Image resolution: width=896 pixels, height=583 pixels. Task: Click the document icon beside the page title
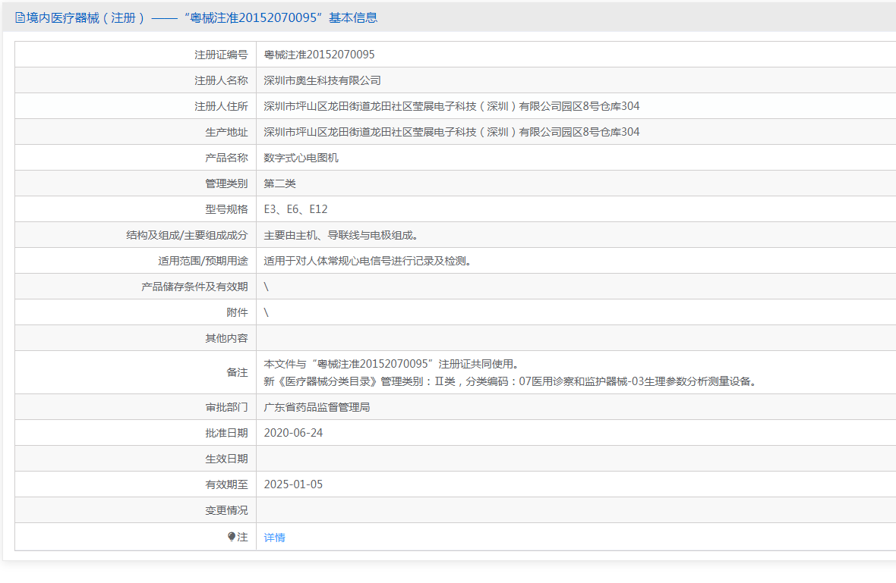(x=20, y=17)
